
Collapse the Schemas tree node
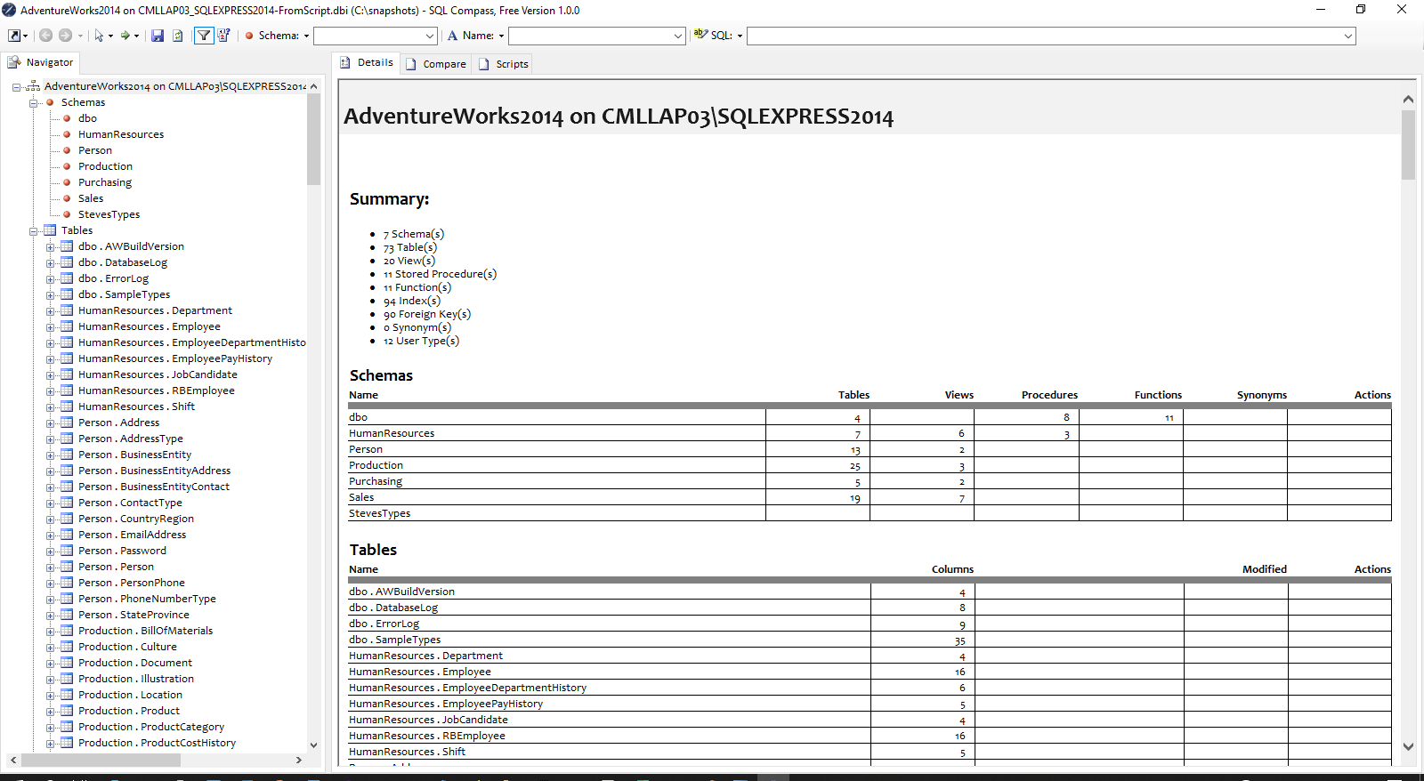(34, 103)
